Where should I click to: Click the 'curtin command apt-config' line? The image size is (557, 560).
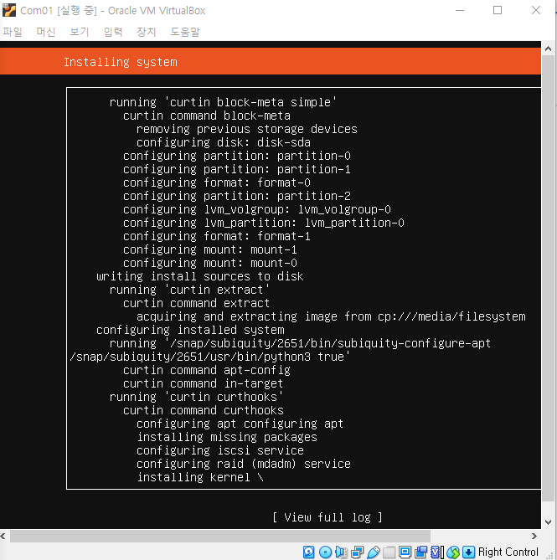coord(207,370)
